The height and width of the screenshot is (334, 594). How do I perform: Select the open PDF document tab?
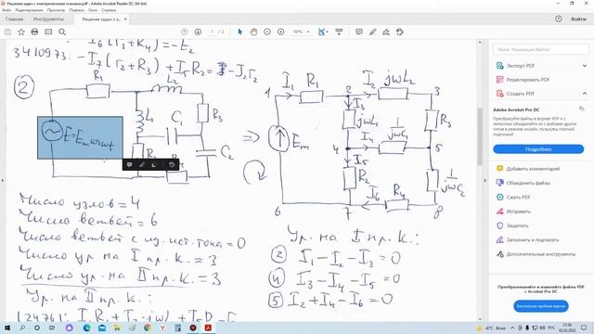click(101, 19)
